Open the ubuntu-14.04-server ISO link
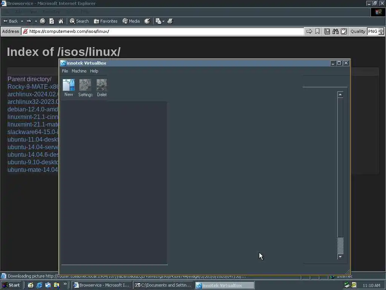Image resolution: width=386 pixels, height=290 pixels. (33, 147)
